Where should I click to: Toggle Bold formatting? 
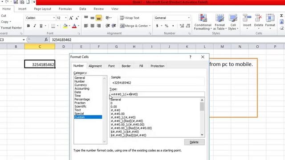(x=28, y=26)
